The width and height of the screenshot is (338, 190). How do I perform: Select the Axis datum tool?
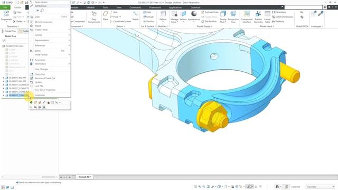point(114,12)
